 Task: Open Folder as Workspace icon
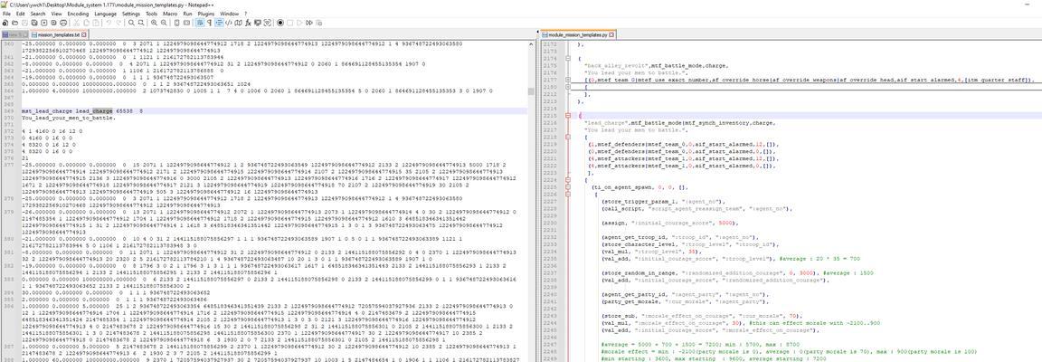[x=257, y=22]
